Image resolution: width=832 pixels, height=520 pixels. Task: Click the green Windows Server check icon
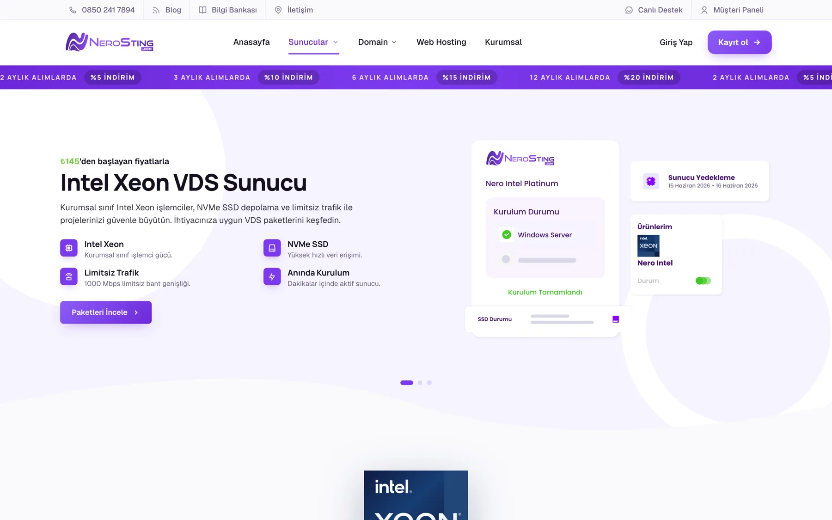(507, 235)
